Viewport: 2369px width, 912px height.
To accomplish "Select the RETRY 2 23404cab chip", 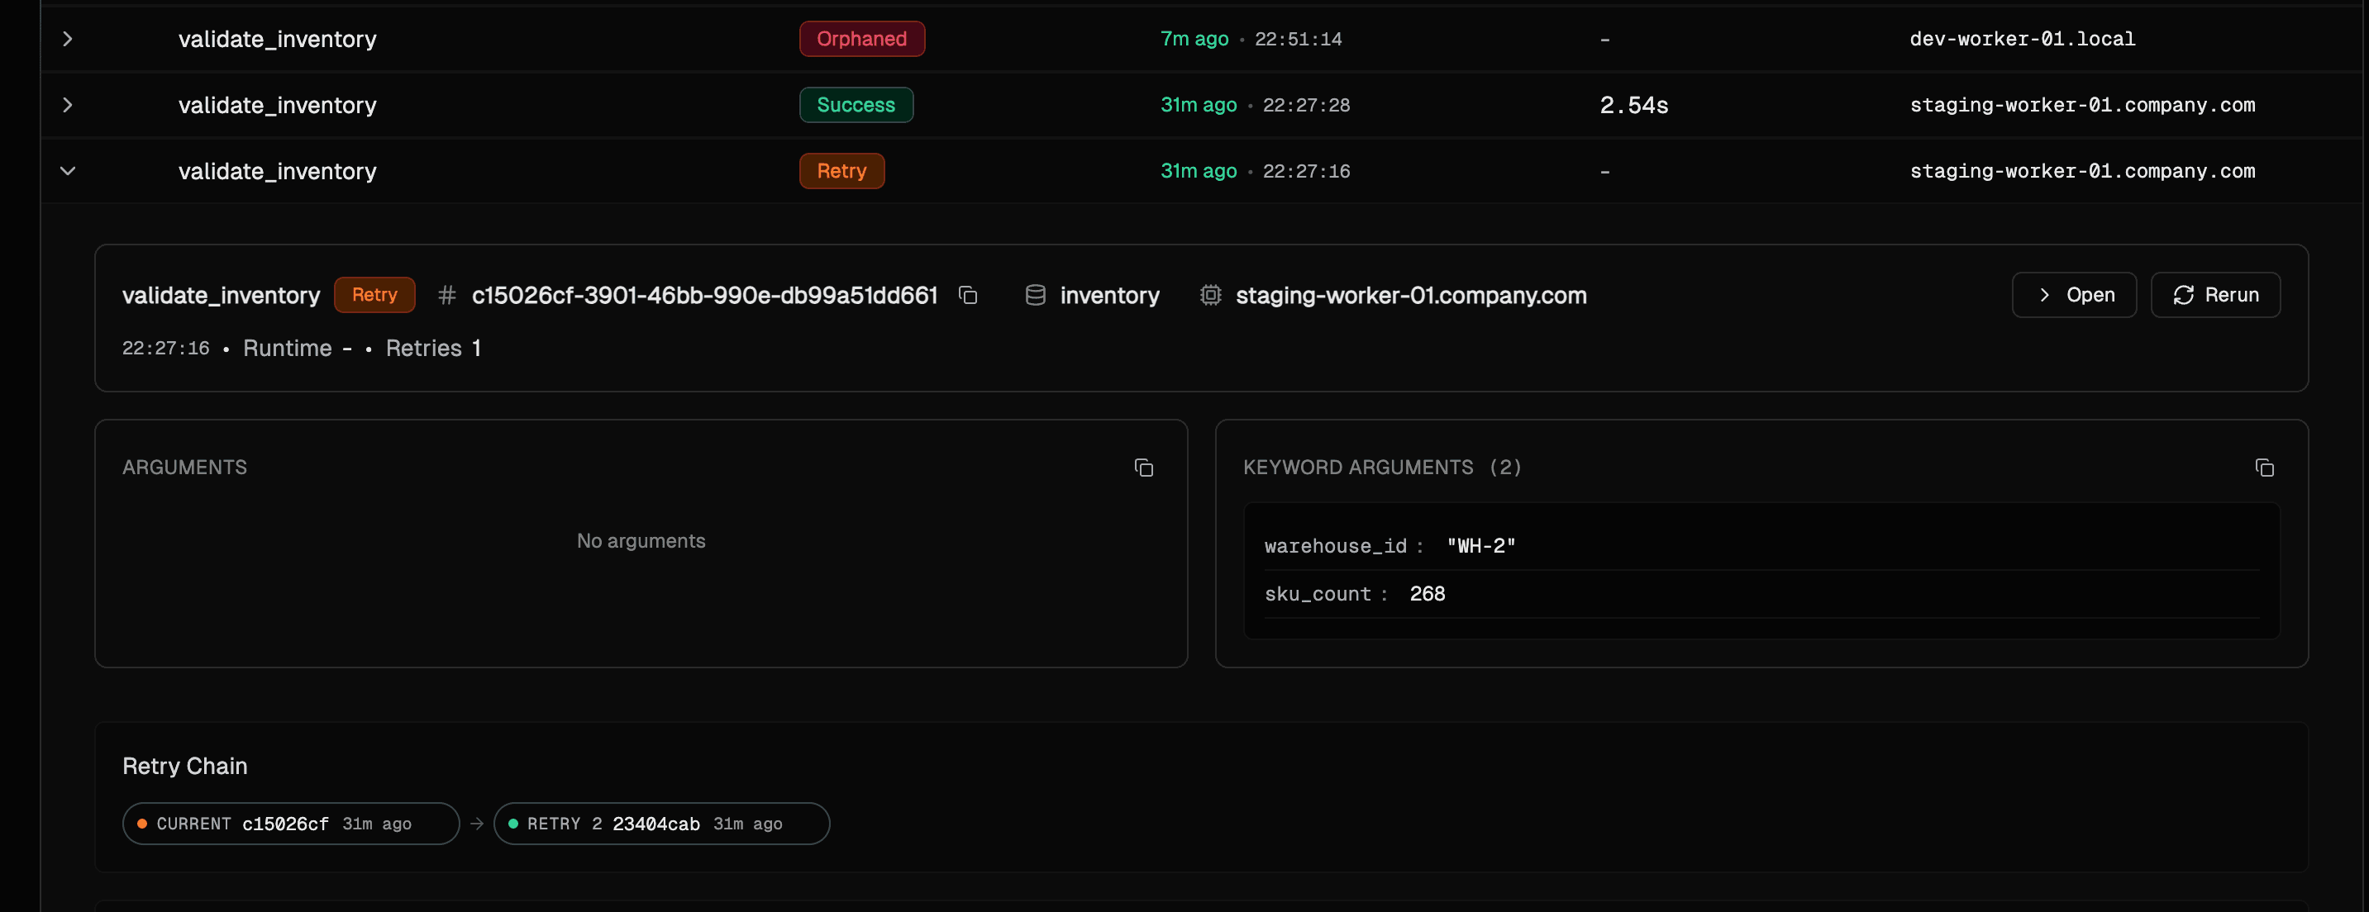I will tap(661, 824).
